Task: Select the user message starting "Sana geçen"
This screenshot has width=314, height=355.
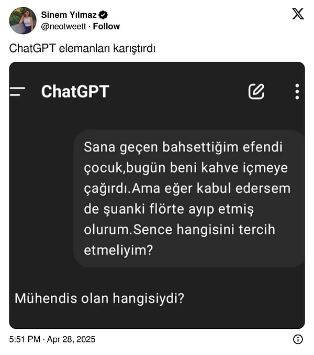Action: [x=187, y=199]
